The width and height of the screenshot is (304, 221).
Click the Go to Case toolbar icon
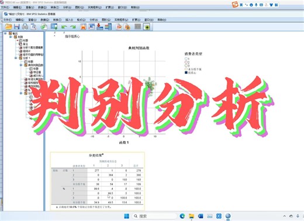(x=91, y=26)
